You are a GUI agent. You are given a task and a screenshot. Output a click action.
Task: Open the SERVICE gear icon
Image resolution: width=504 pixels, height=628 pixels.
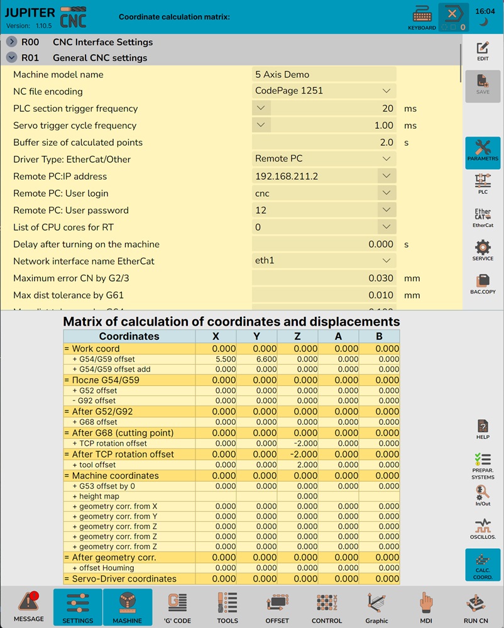pos(483,250)
